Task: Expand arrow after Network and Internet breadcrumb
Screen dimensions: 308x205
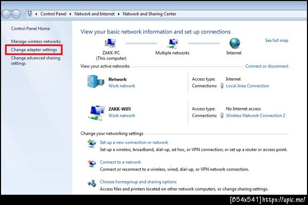Action: pyautogui.click(x=119, y=14)
